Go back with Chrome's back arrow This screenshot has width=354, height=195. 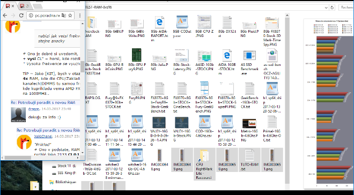click(x=5, y=16)
